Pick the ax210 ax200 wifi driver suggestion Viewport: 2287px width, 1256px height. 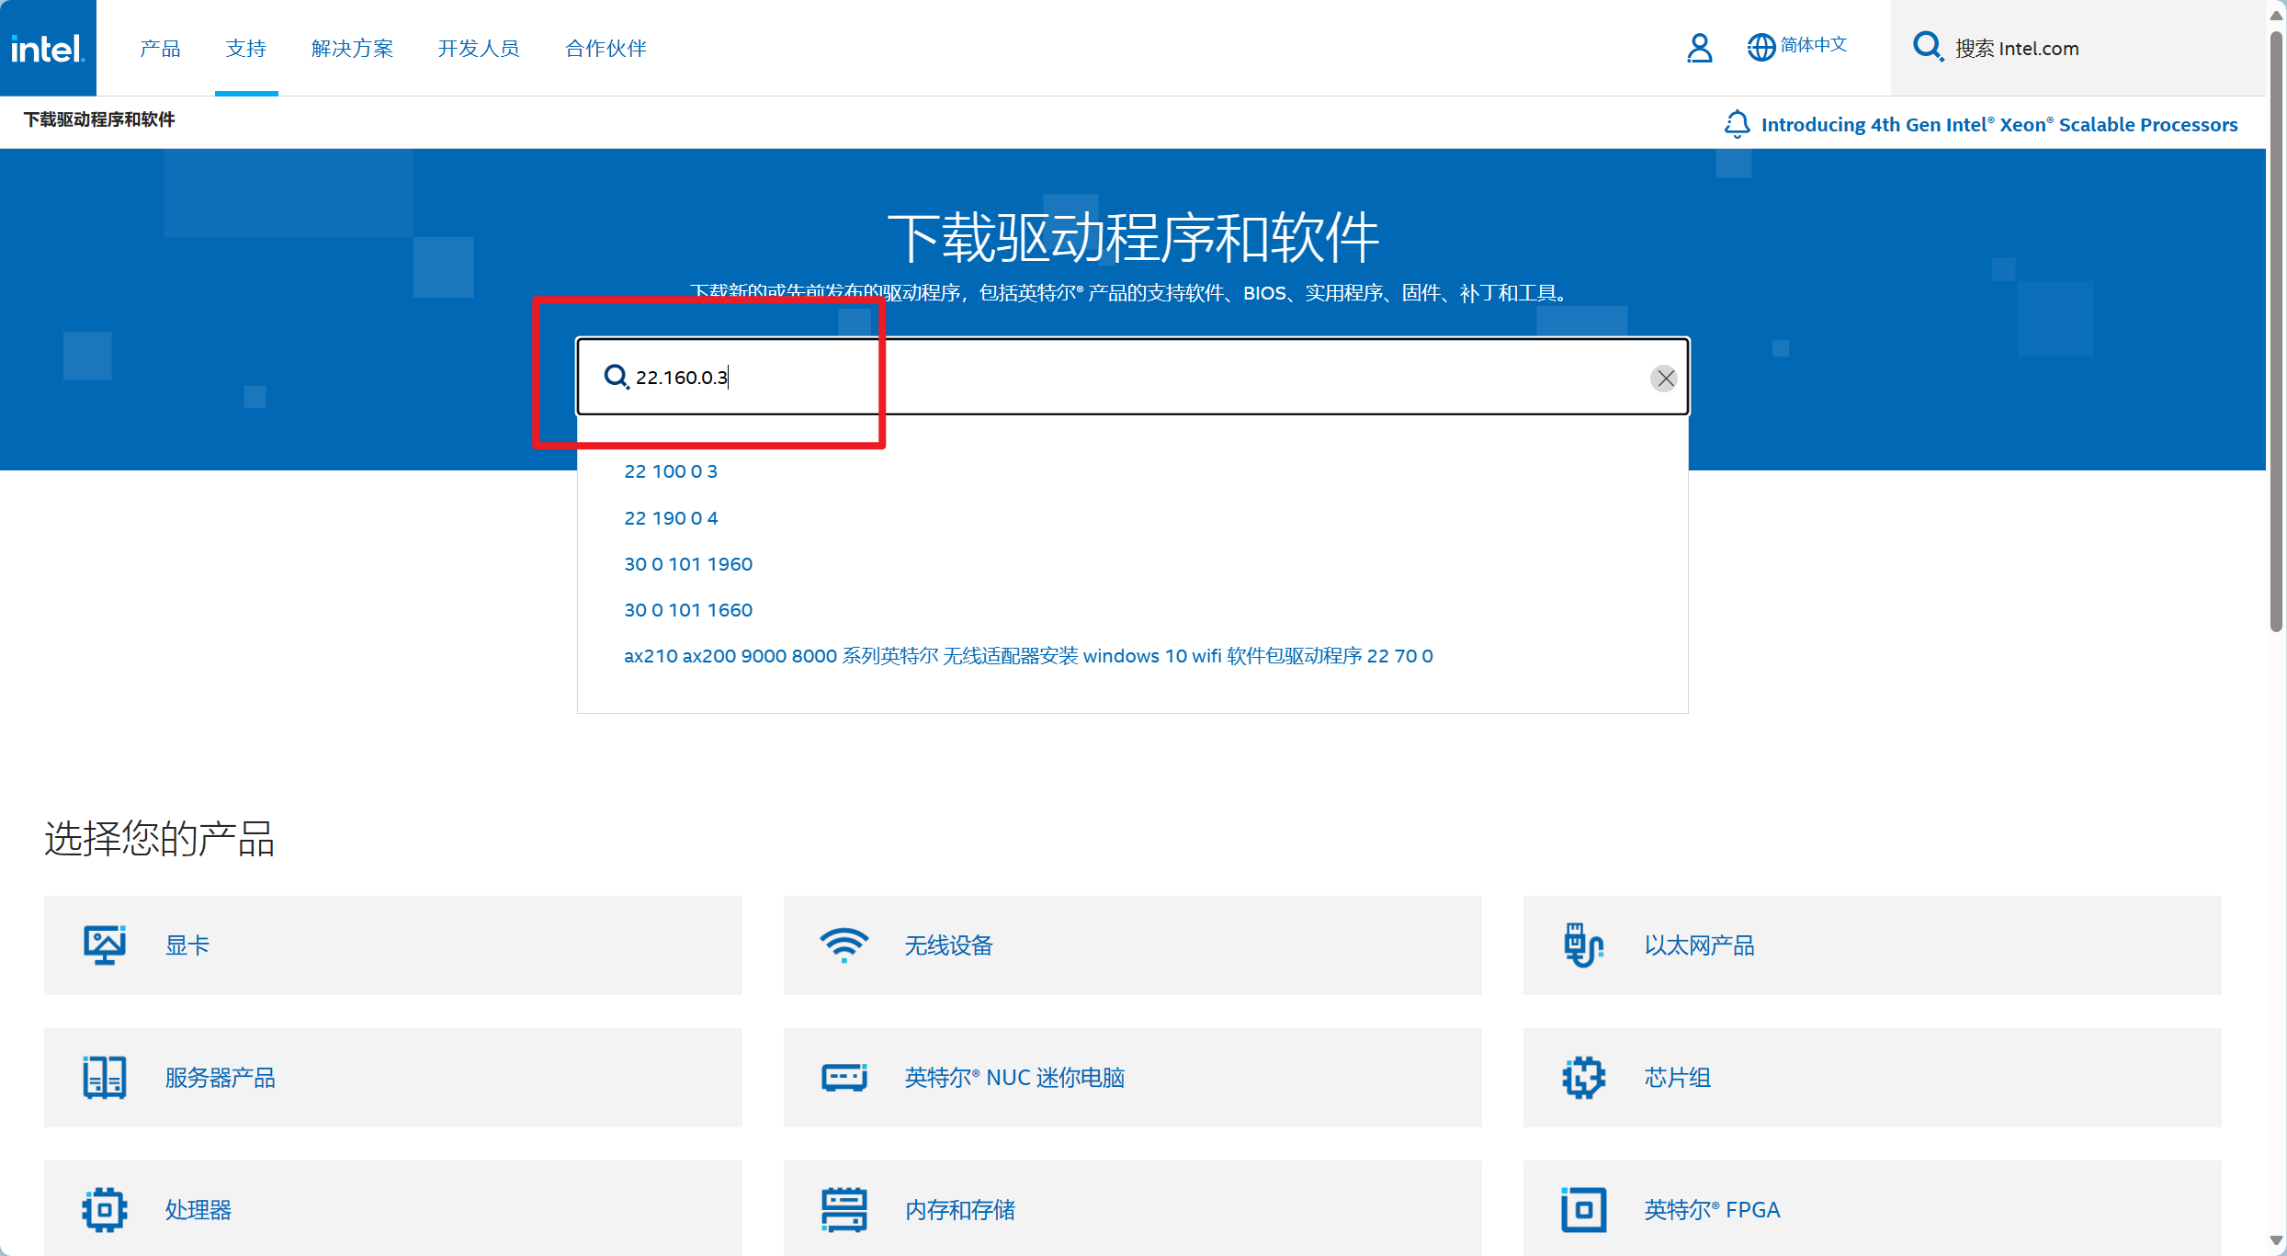(1027, 656)
